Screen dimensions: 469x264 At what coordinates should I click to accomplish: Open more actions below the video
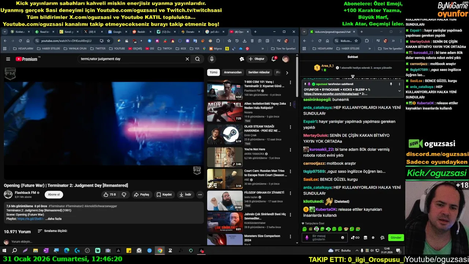tap(200, 195)
